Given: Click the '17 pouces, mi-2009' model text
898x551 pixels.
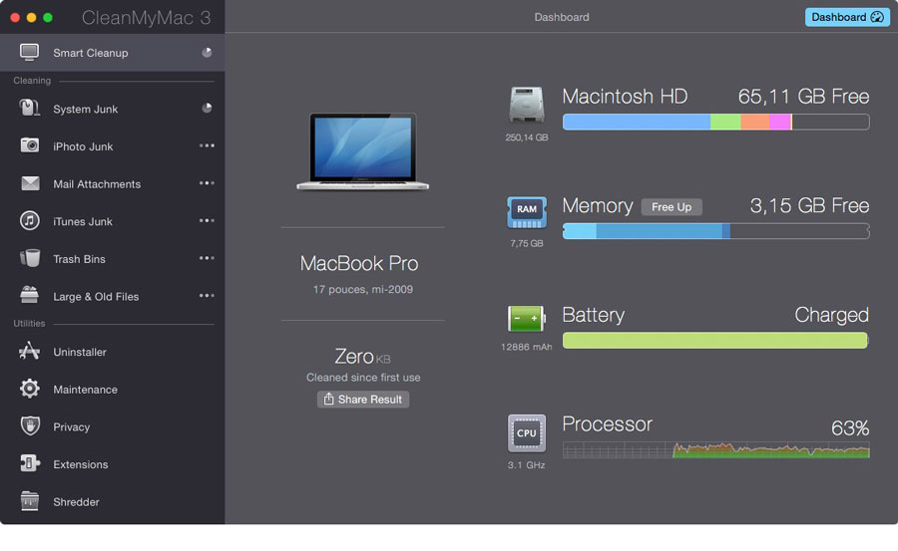Looking at the screenshot, I should pos(362,290).
